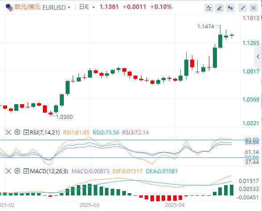Collapse chart with shrink arrows icon
This screenshot has height=211, width=262.
[243, 8]
